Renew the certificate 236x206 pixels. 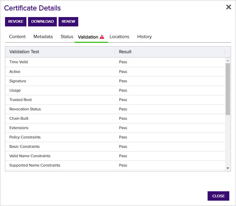click(68, 22)
